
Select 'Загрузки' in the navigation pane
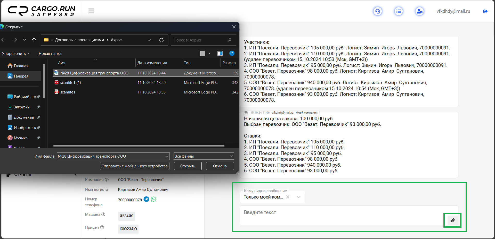(x=22, y=107)
